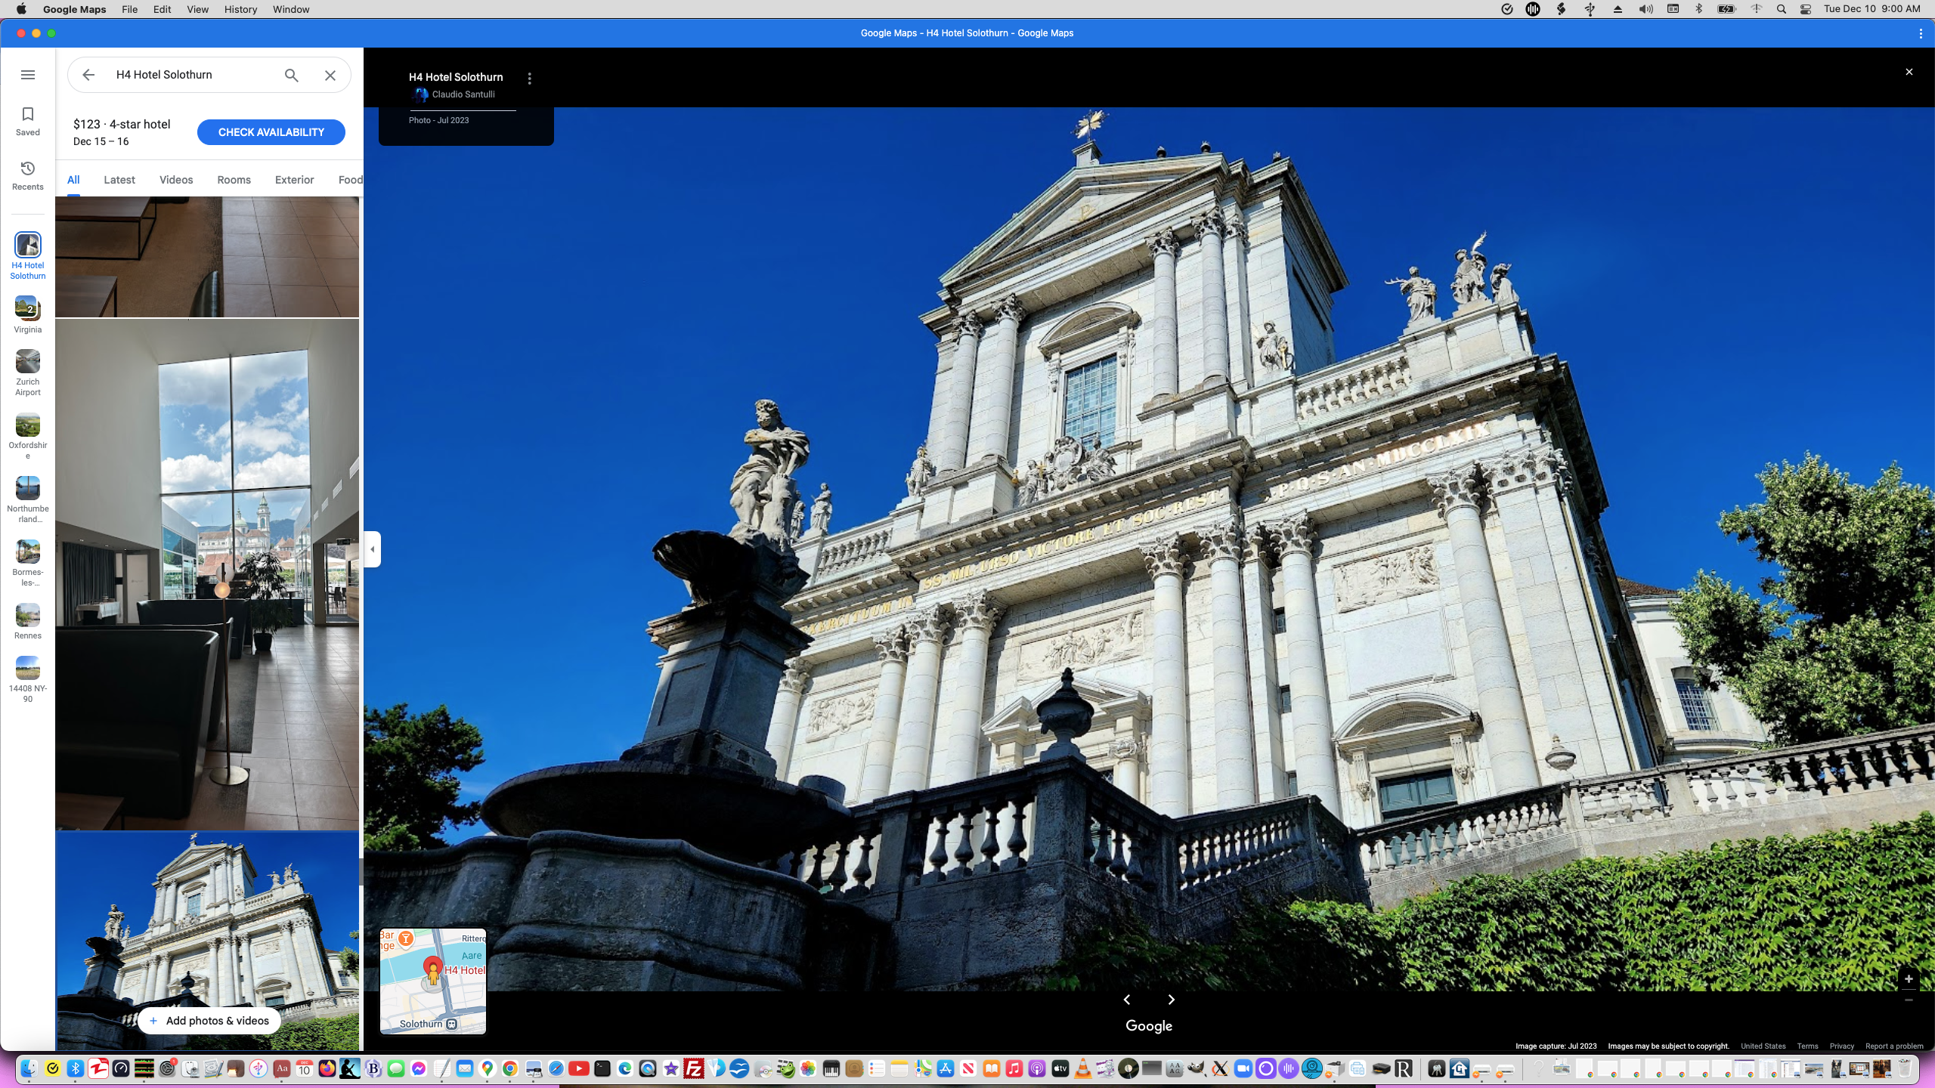The height and width of the screenshot is (1088, 1935).
Task: Open the hamburger main menu
Action: pyautogui.click(x=28, y=75)
